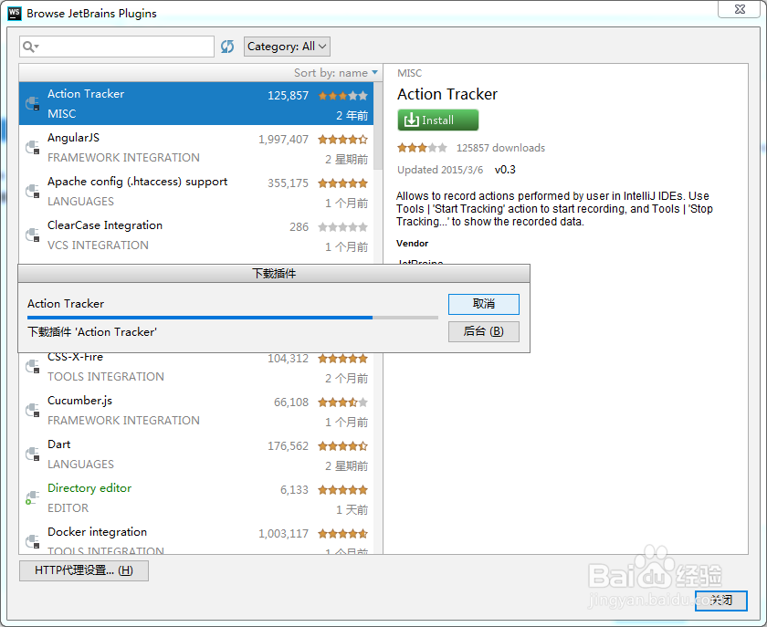The image size is (767, 627).
Task: Click the star rating of Cucumber.js
Action: [x=343, y=402]
